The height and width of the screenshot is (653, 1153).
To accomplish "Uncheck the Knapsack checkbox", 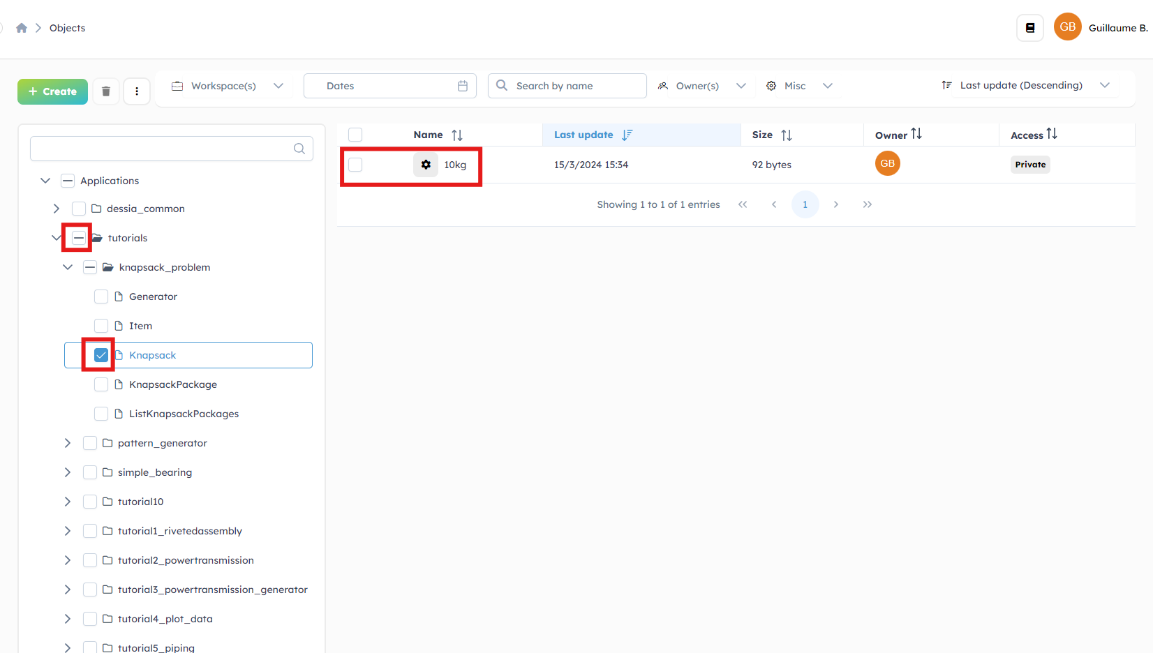I will click(101, 355).
